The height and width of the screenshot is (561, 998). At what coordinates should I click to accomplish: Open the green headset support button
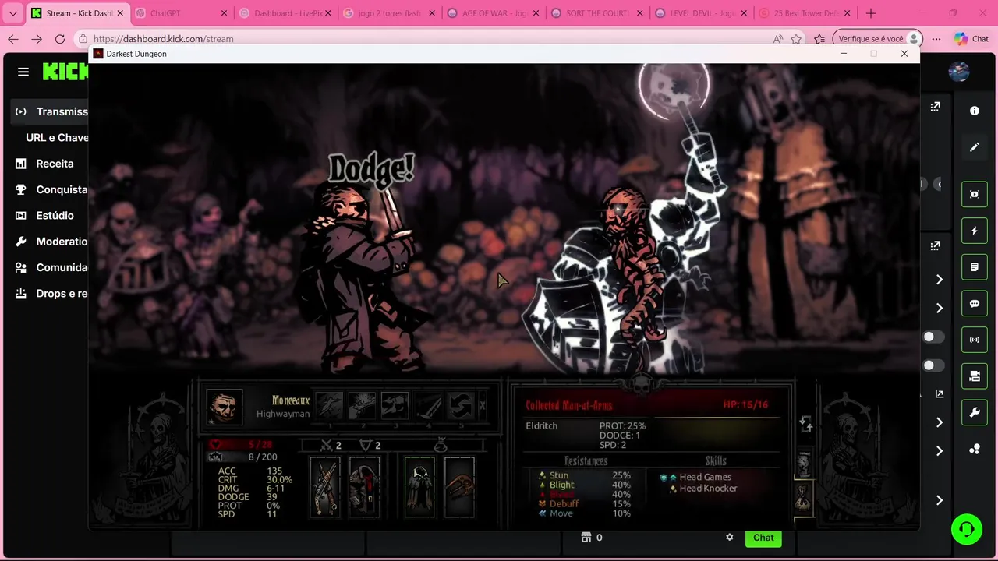tap(967, 530)
